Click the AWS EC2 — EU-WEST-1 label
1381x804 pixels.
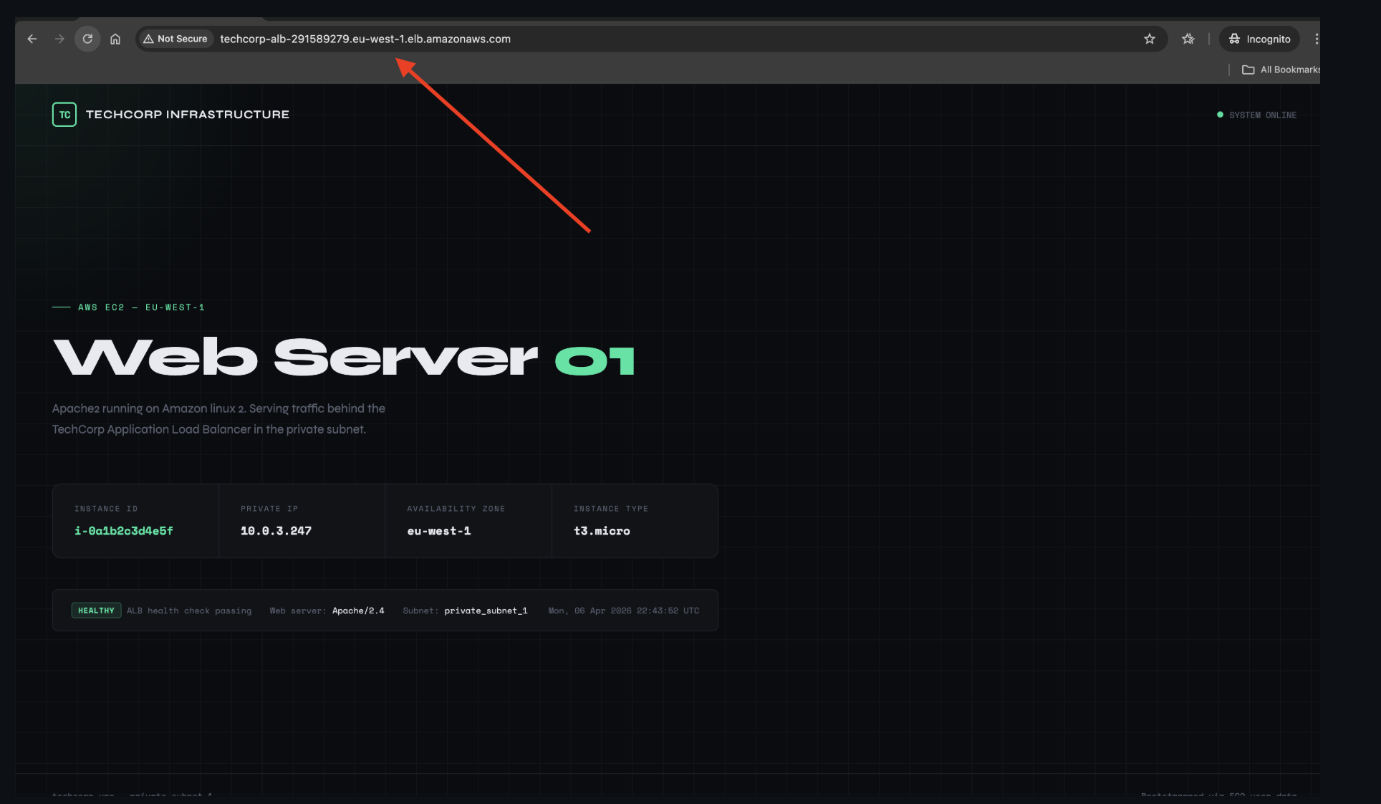(x=141, y=307)
